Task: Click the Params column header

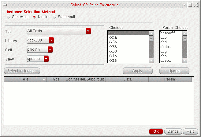Action: point(170,79)
